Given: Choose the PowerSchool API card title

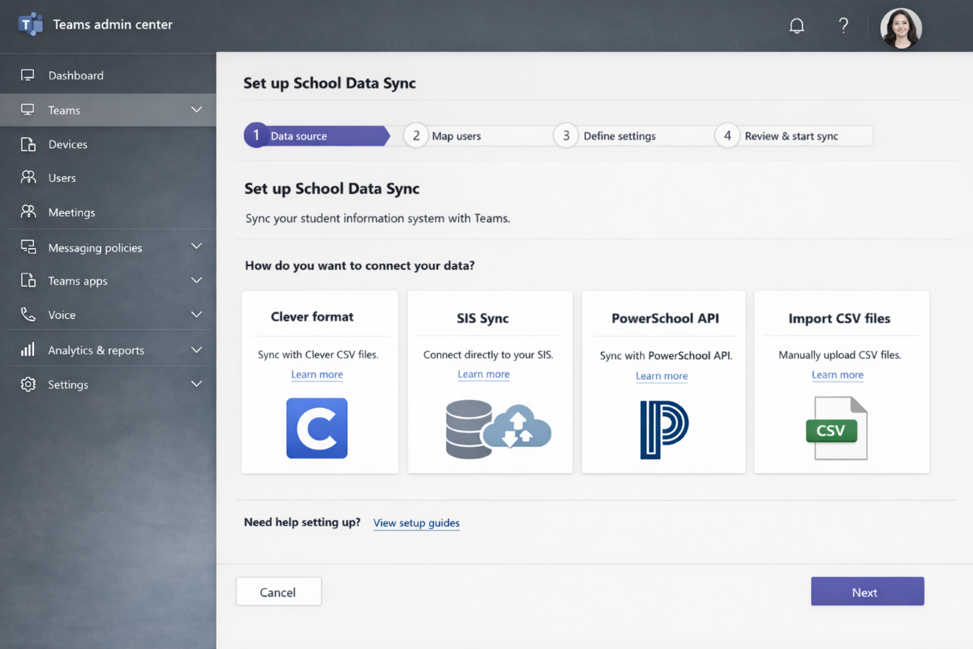Looking at the screenshot, I should (x=665, y=319).
